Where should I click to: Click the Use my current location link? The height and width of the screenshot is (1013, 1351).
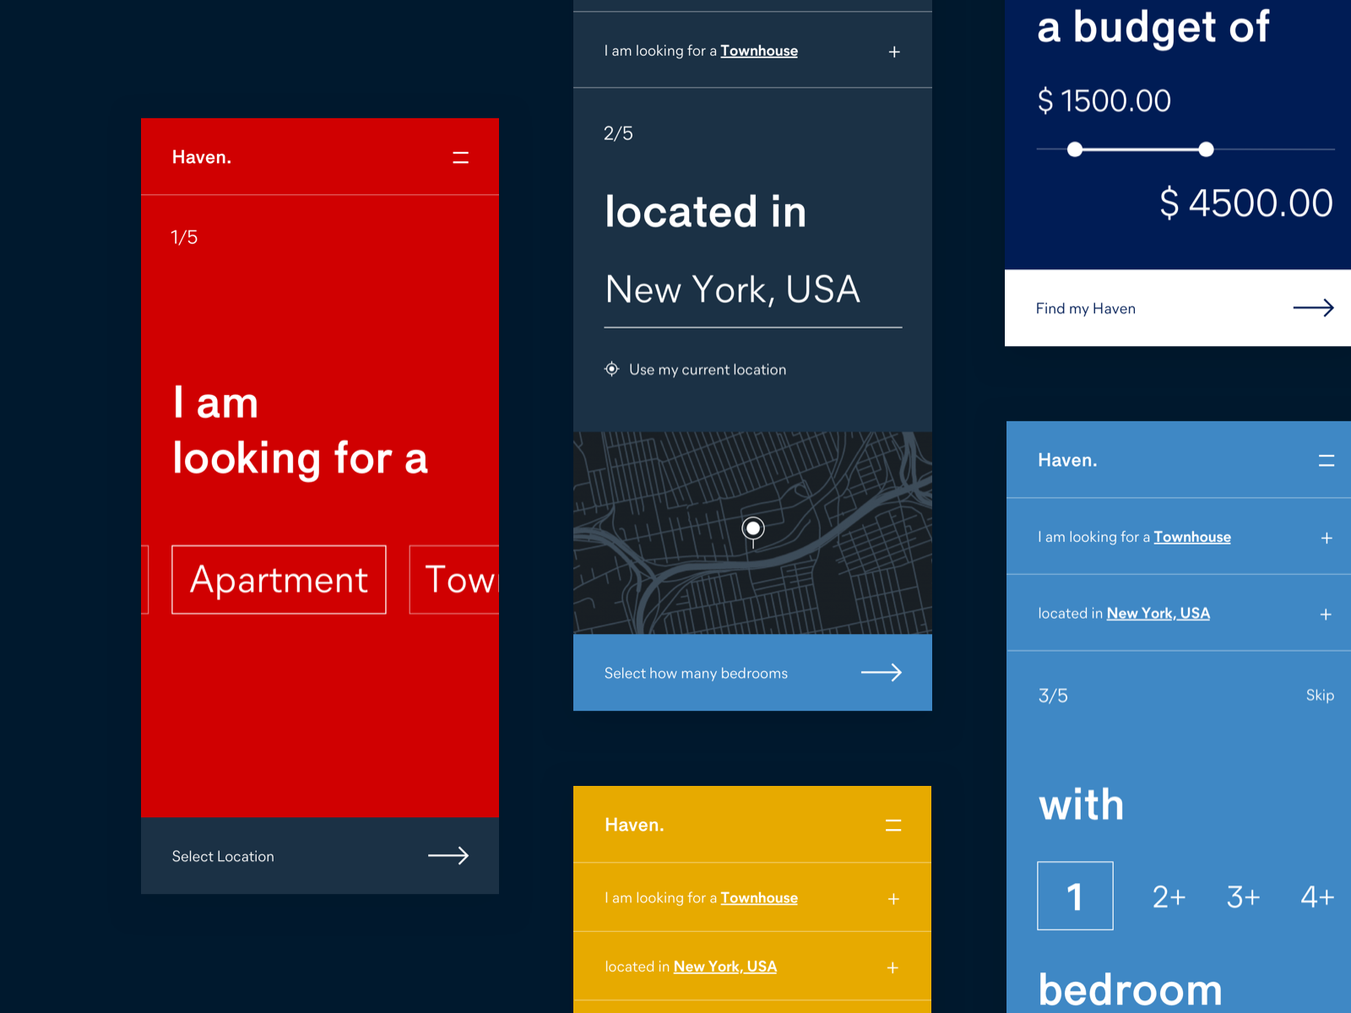708,370
